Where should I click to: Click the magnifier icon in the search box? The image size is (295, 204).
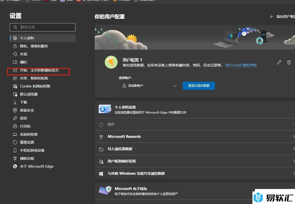tap(15, 27)
